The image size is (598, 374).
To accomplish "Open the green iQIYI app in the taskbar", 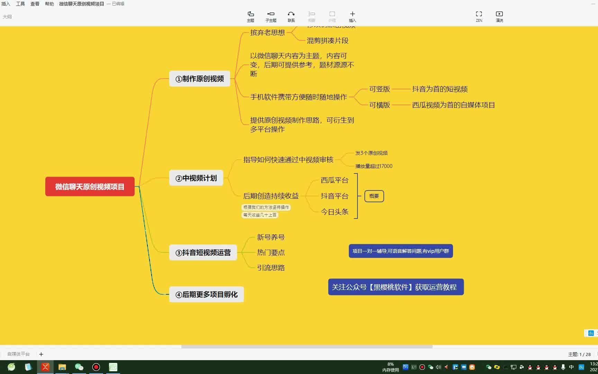I will pyautogui.click(x=113, y=367).
